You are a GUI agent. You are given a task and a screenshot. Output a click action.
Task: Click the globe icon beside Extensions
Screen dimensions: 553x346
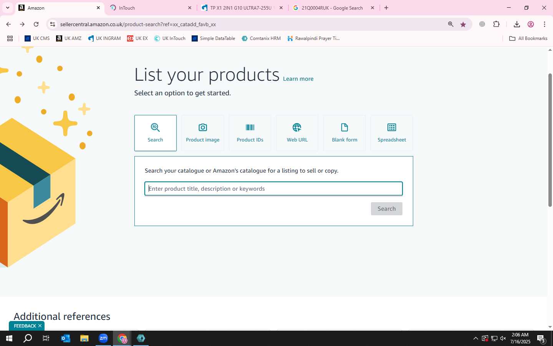[482, 24]
